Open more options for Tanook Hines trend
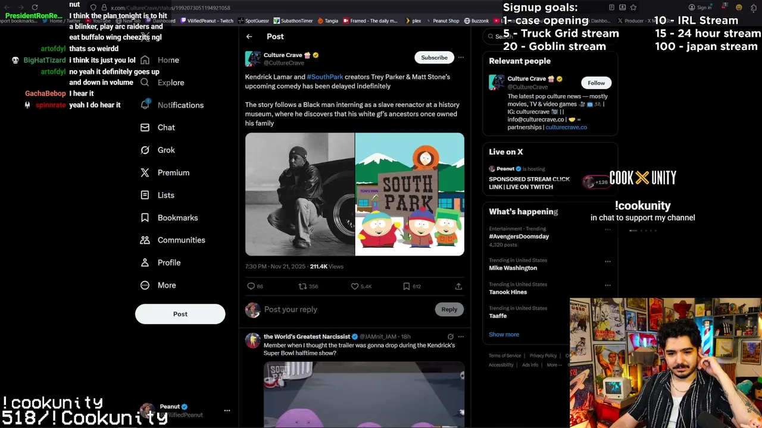762x428 pixels. point(607,285)
